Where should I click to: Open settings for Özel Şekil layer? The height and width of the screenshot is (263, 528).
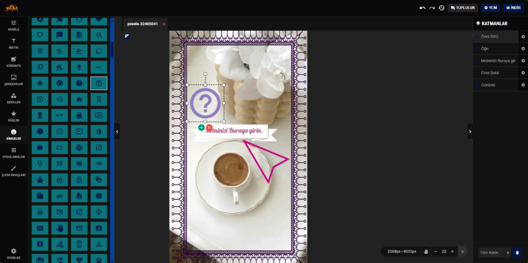523,73
